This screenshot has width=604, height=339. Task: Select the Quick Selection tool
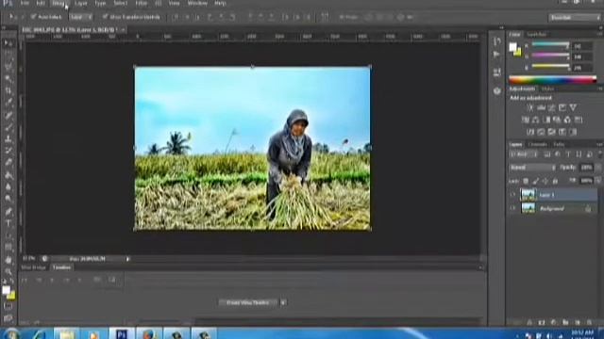8,79
